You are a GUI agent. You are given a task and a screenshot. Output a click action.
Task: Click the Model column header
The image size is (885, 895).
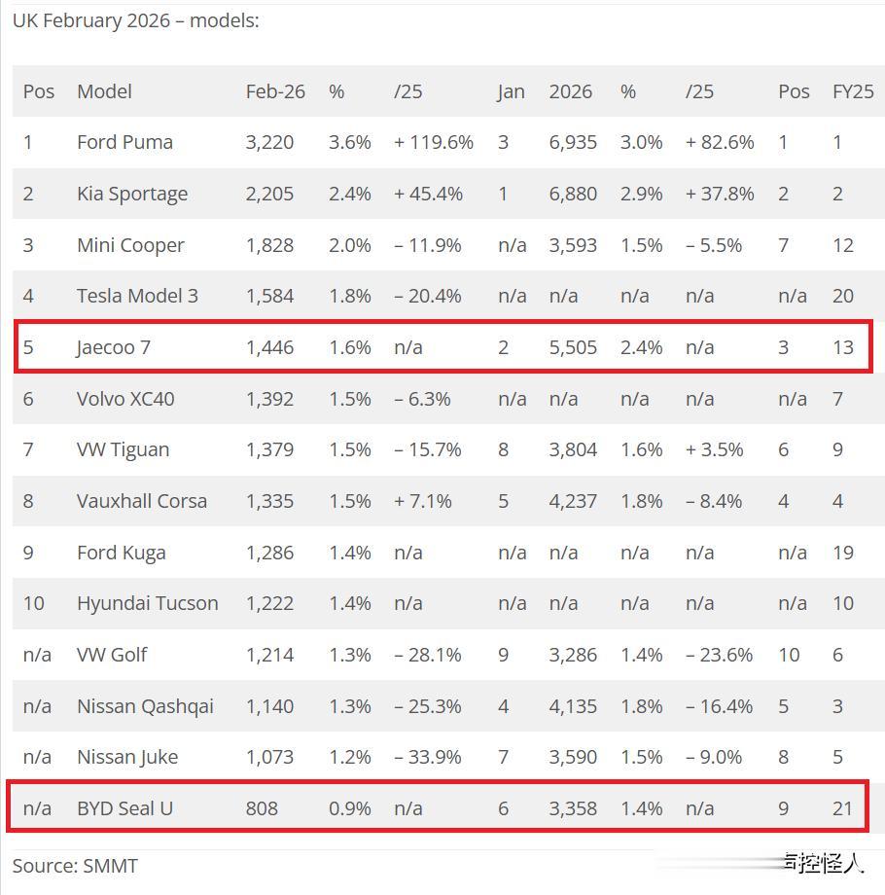pos(104,91)
